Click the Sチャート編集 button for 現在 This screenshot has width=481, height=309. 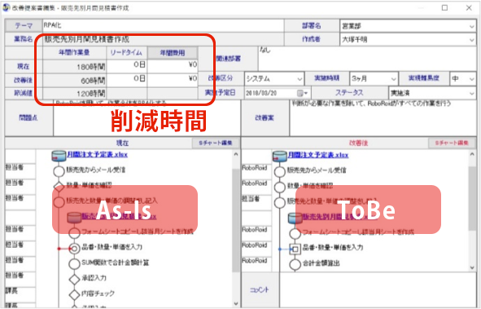[216, 143]
